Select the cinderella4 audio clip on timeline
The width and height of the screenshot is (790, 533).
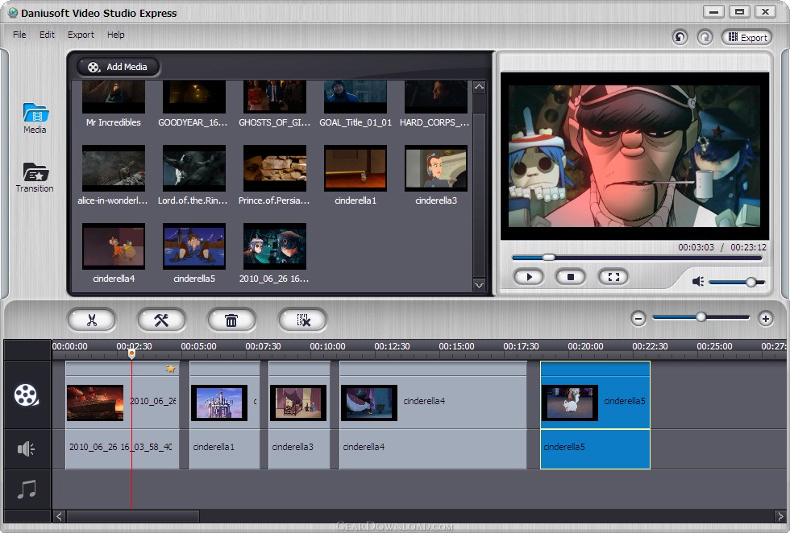(433, 449)
